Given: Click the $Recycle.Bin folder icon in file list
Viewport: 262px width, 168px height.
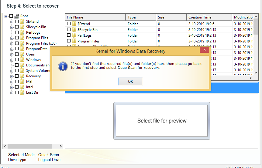Looking at the screenshot, I should coord(74,29).
